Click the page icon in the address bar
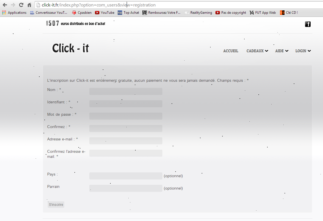 (x=38, y=5)
